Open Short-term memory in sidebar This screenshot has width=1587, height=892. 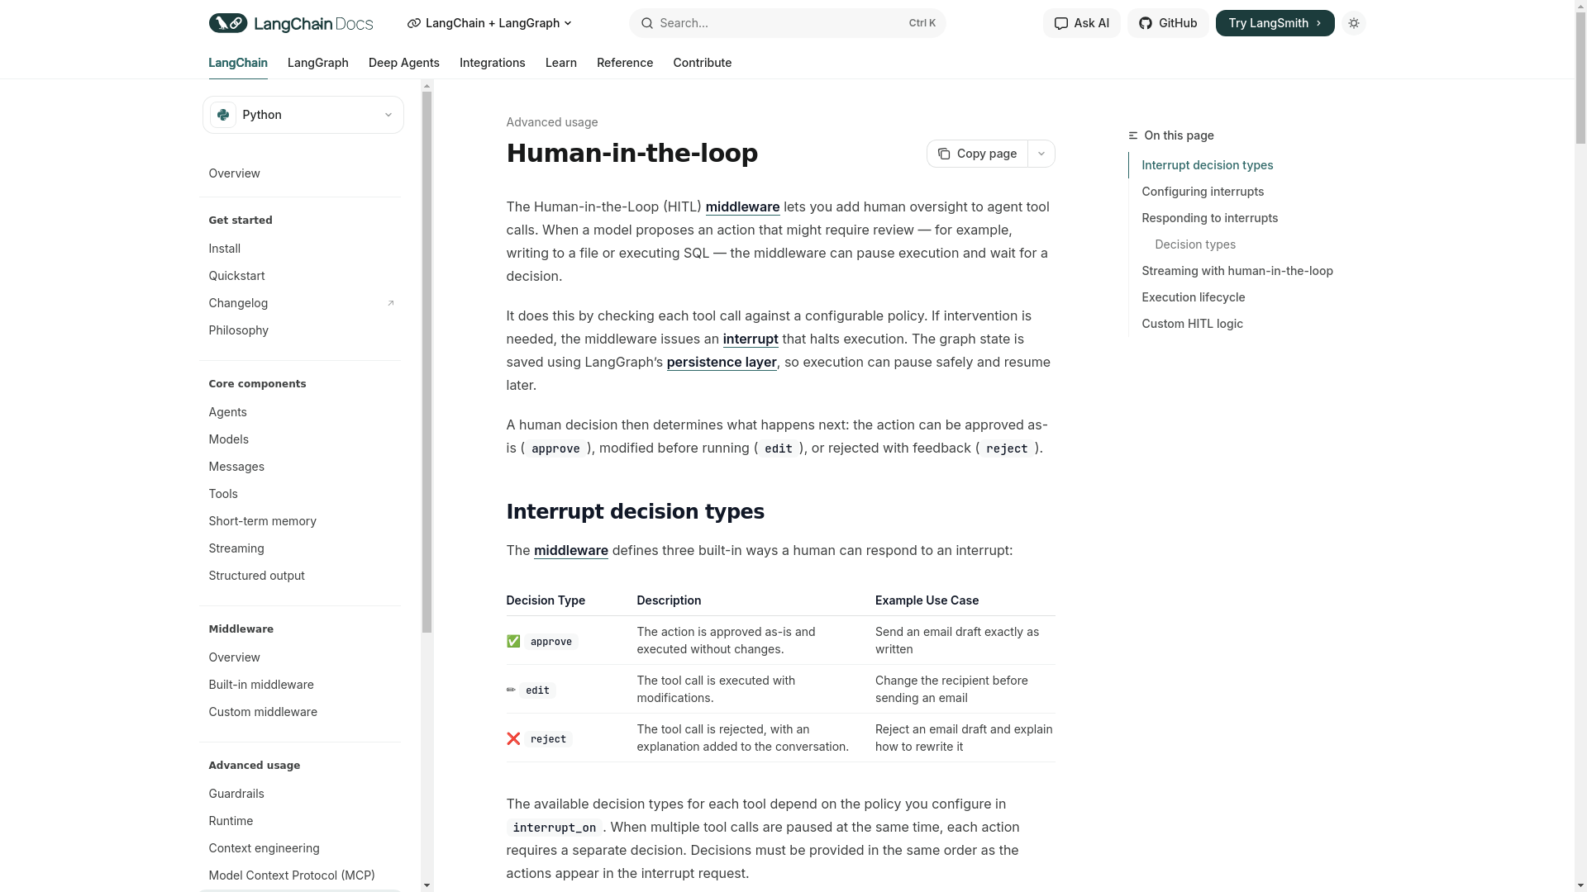click(300, 521)
